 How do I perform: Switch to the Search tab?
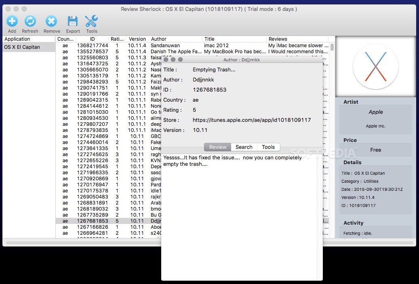pos(244,147)
